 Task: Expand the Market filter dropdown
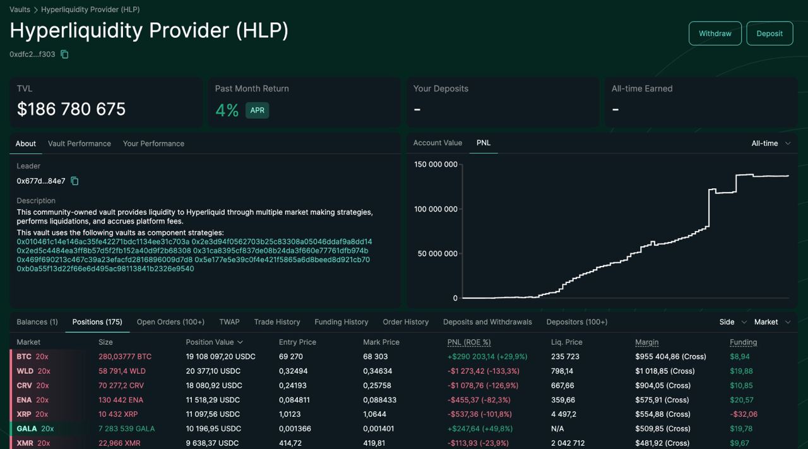772,322
